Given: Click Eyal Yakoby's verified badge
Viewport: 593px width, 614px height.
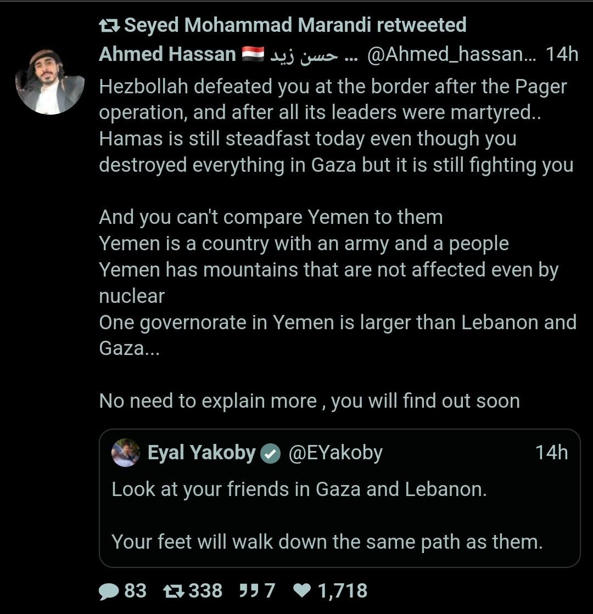Looking at the screenshot, I should 270,453.
